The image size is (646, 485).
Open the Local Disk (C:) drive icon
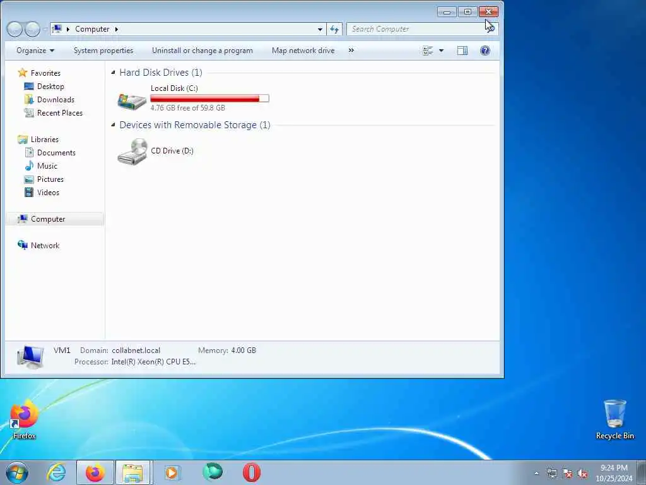[132, 101]
